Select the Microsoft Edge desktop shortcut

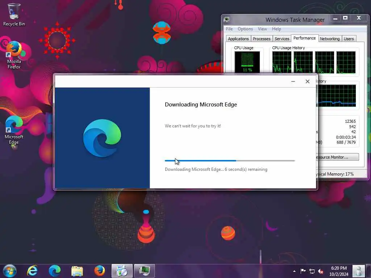pyautogui.click(x=14, y=130)
